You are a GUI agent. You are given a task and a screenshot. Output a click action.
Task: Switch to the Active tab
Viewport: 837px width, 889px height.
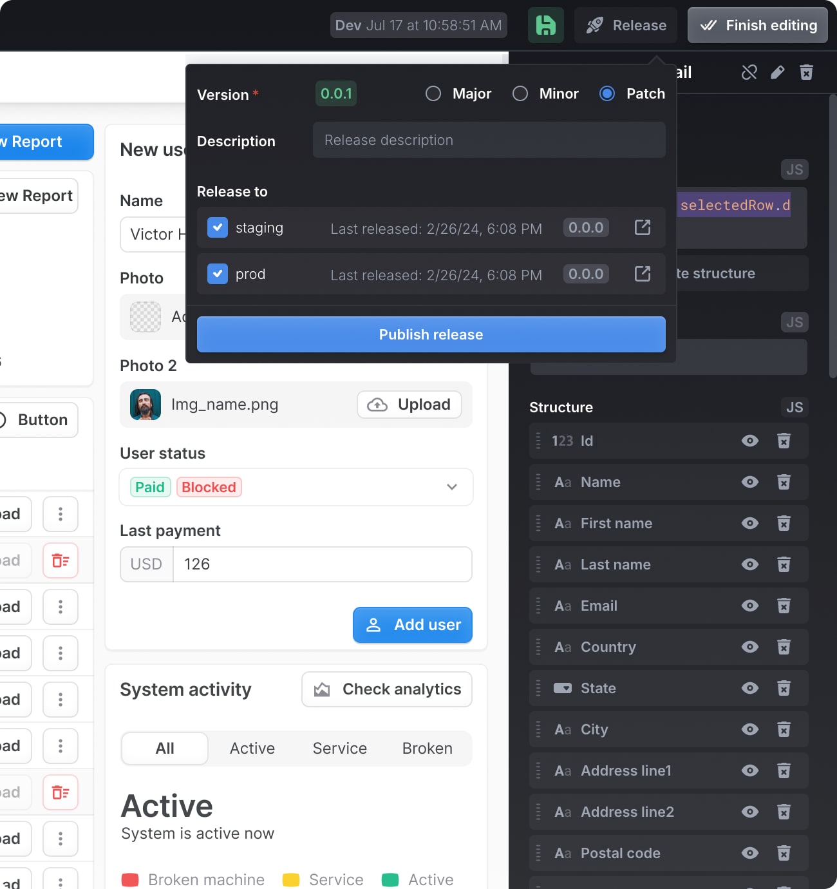tap(252, 748)
